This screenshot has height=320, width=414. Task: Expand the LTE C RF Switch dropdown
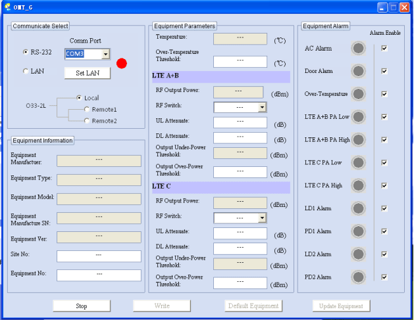262,218
